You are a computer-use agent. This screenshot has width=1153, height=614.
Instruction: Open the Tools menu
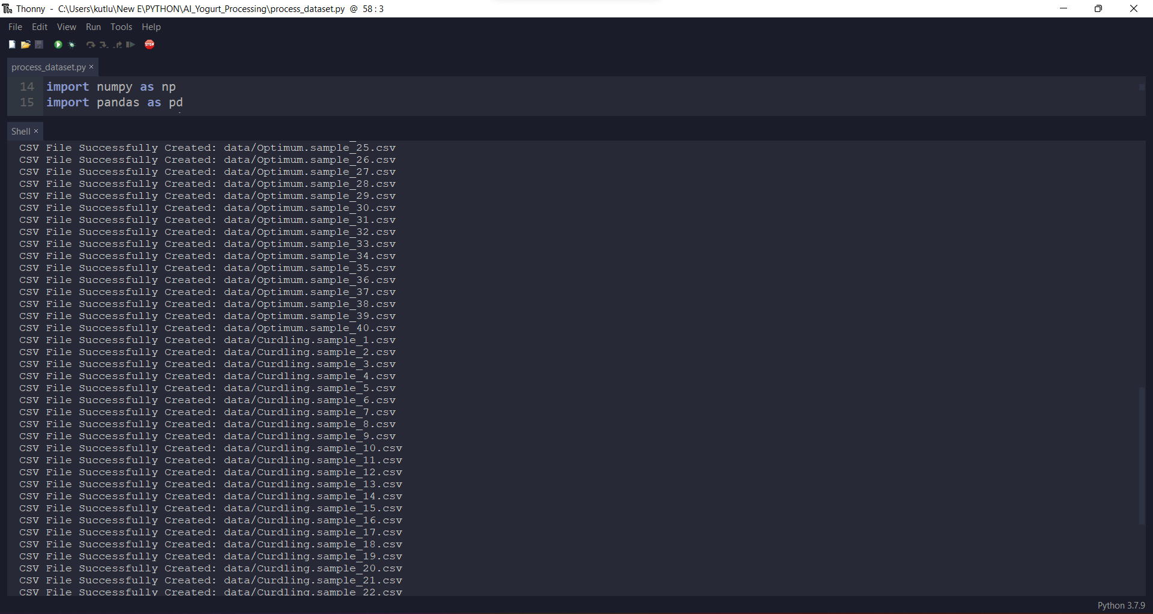click(121, 26)
